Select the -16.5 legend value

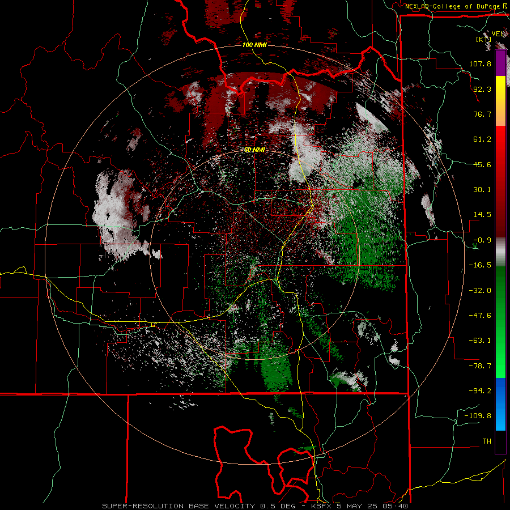[480, 265]
